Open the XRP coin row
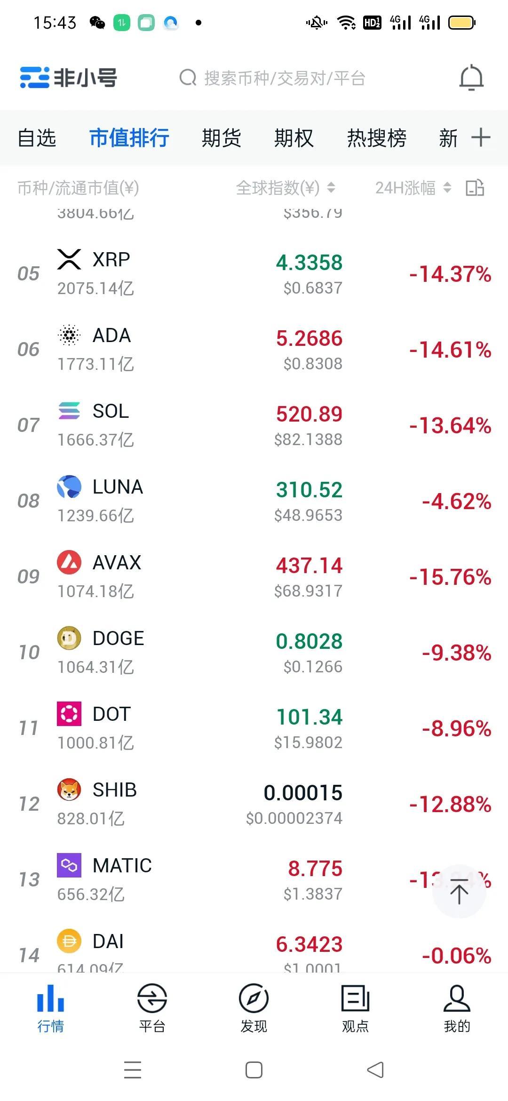508x1101 pixels. pyautogui.click(x=254, y=273)
